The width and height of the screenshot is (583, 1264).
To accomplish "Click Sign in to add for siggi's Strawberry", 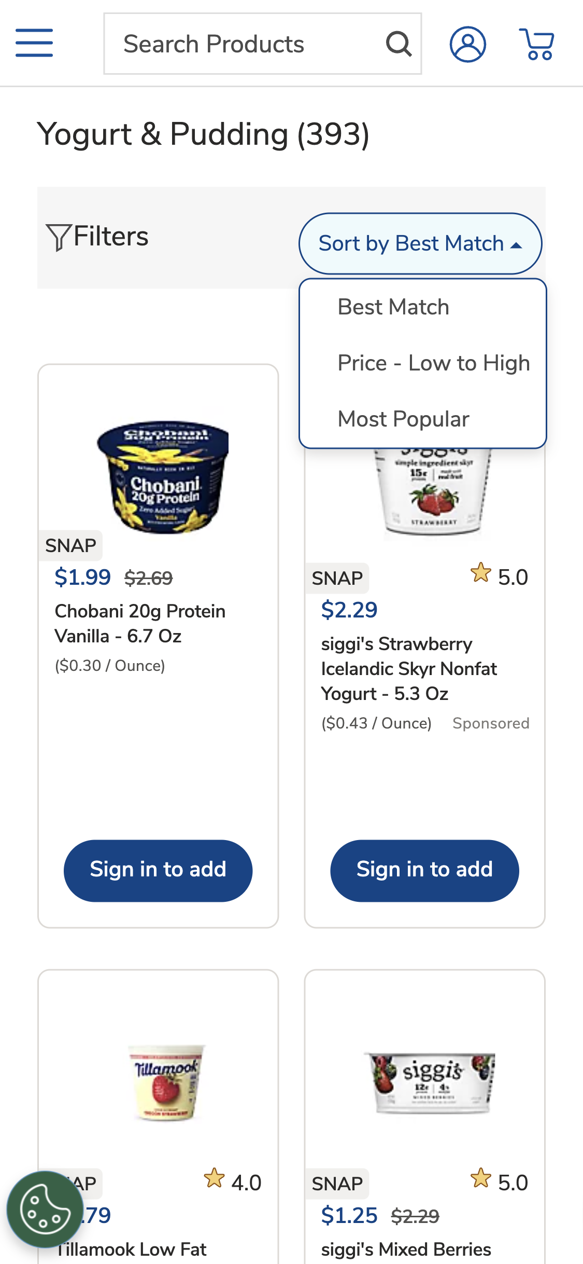I will point(424,870).
